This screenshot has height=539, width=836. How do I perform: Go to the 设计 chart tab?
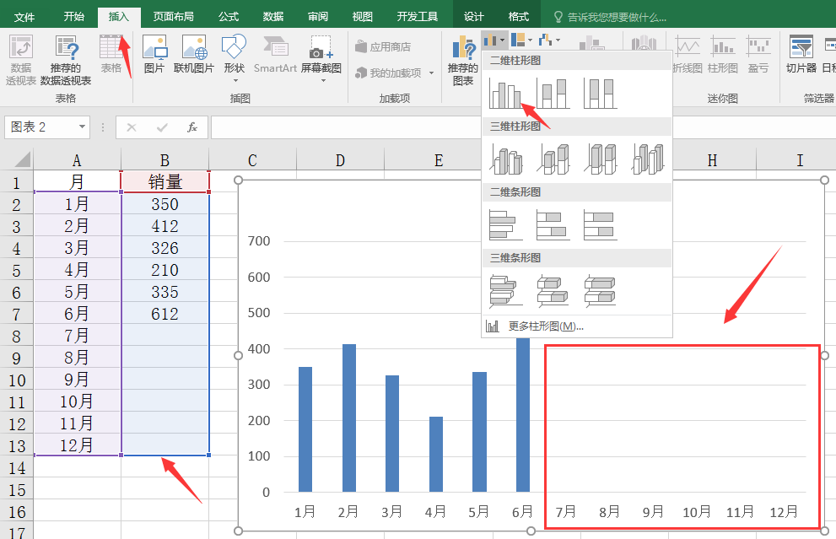[474, 16]
